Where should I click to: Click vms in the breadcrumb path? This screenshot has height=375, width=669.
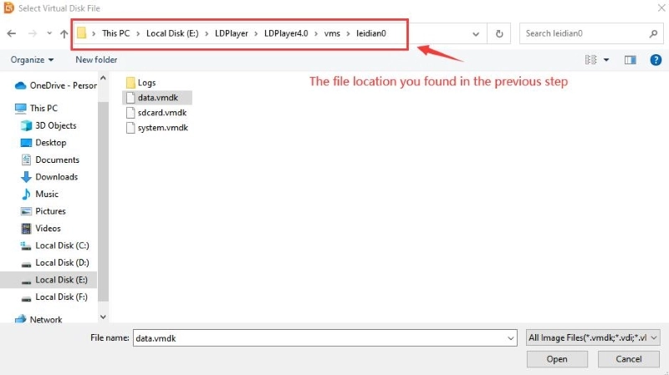(x=332, y=33)
